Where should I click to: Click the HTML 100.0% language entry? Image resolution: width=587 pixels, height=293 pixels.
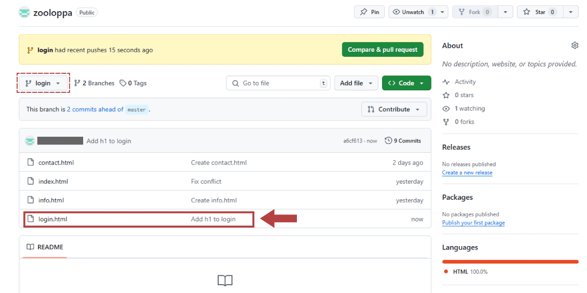click(x=466, y=272)
